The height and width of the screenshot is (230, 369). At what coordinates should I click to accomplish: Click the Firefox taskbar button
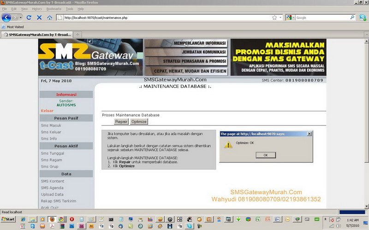(x=52, y=219)
